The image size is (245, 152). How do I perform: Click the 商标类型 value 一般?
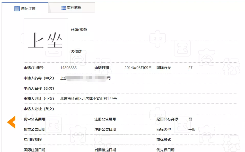point(192,129)
